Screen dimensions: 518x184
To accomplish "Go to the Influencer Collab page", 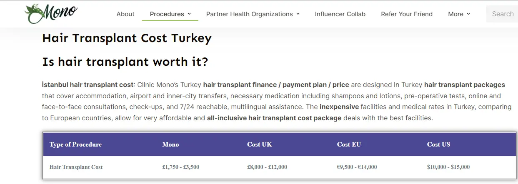I will 340,14.
